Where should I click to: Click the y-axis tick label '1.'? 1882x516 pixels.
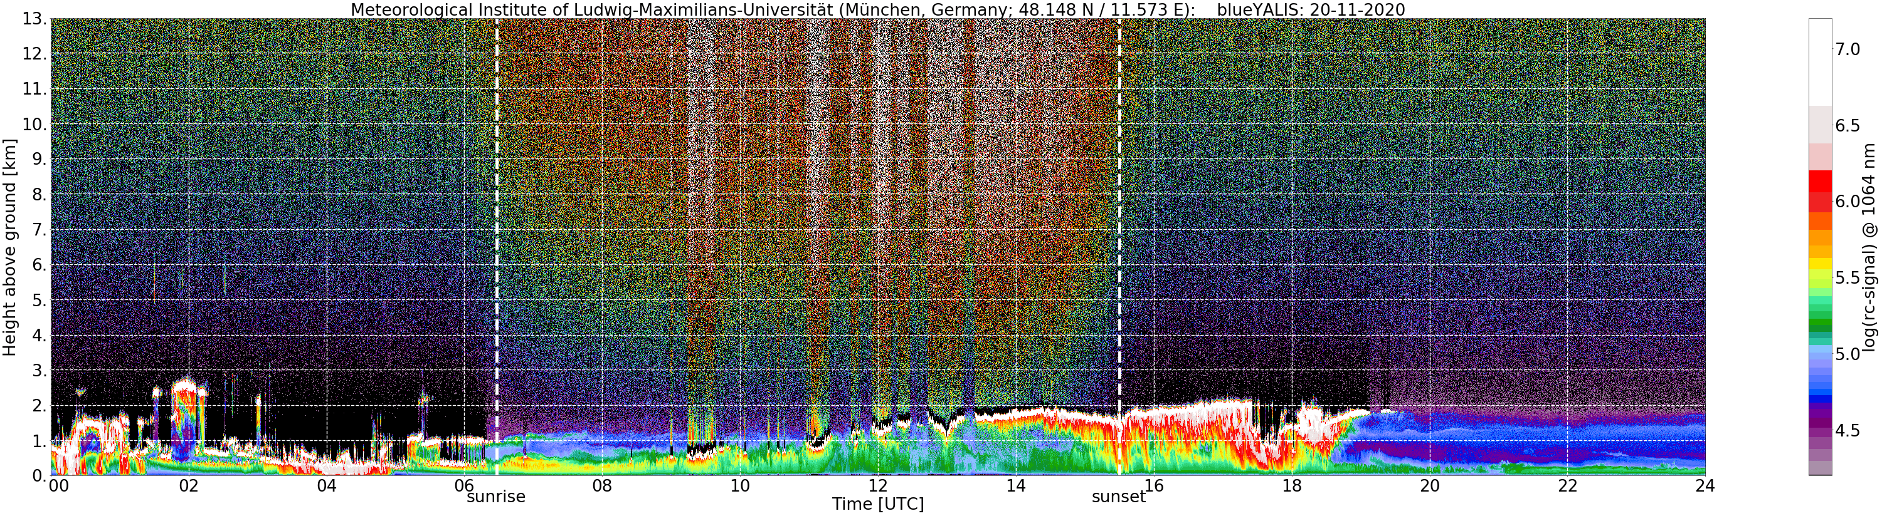click(x=40, y=440)
